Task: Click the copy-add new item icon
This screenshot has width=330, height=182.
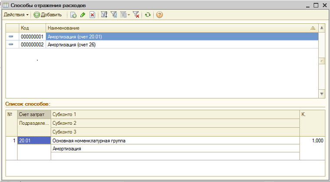Action: coord(73,15)
